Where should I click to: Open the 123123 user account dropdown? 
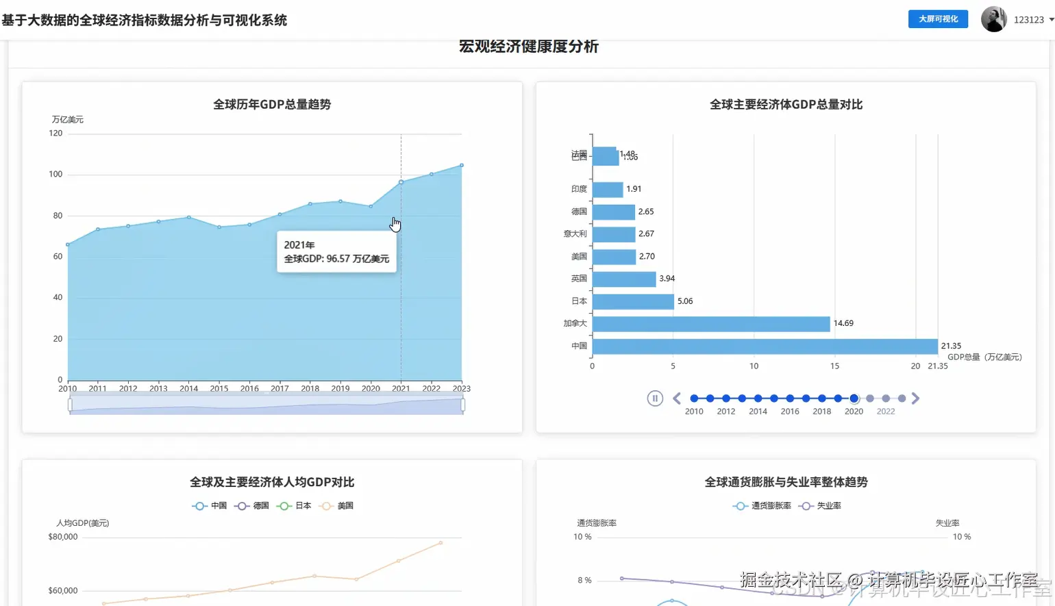1030,19
